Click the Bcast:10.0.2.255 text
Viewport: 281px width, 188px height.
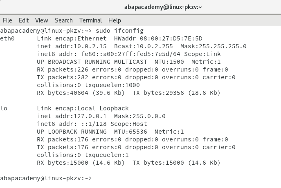pos(144,46)
